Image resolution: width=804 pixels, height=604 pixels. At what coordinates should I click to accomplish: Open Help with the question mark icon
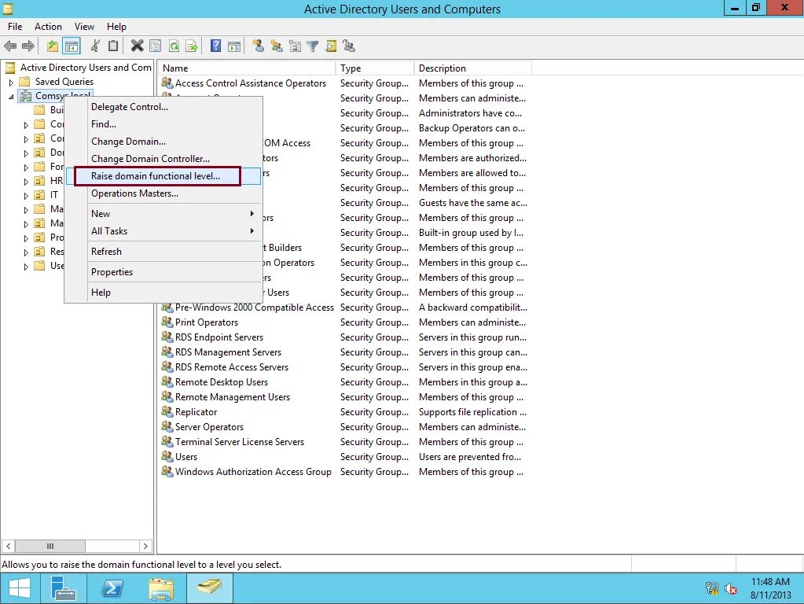click(216, 46)
